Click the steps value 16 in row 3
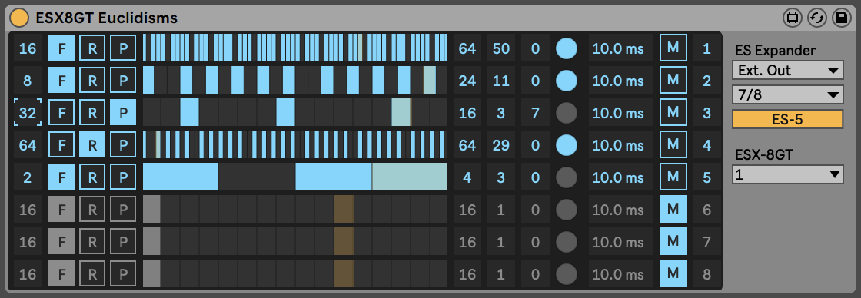The height and width of the screenshot is (298, 861). [467, 113]
